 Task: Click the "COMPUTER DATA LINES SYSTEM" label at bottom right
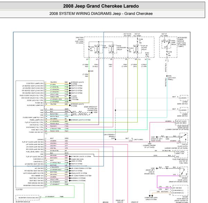[151, 199]
